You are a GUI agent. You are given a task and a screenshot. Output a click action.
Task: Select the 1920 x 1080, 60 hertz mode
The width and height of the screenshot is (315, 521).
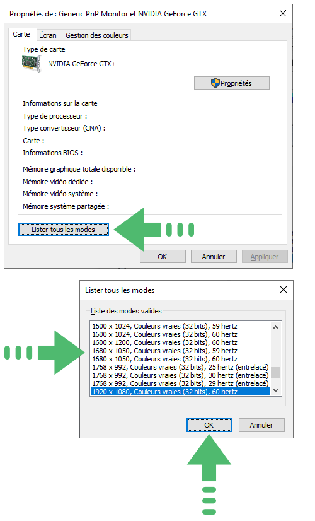point(180,392)
